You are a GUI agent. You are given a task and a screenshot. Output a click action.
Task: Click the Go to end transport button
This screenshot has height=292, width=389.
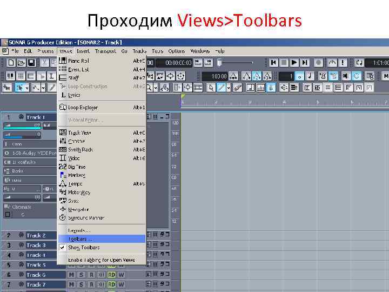305,63
